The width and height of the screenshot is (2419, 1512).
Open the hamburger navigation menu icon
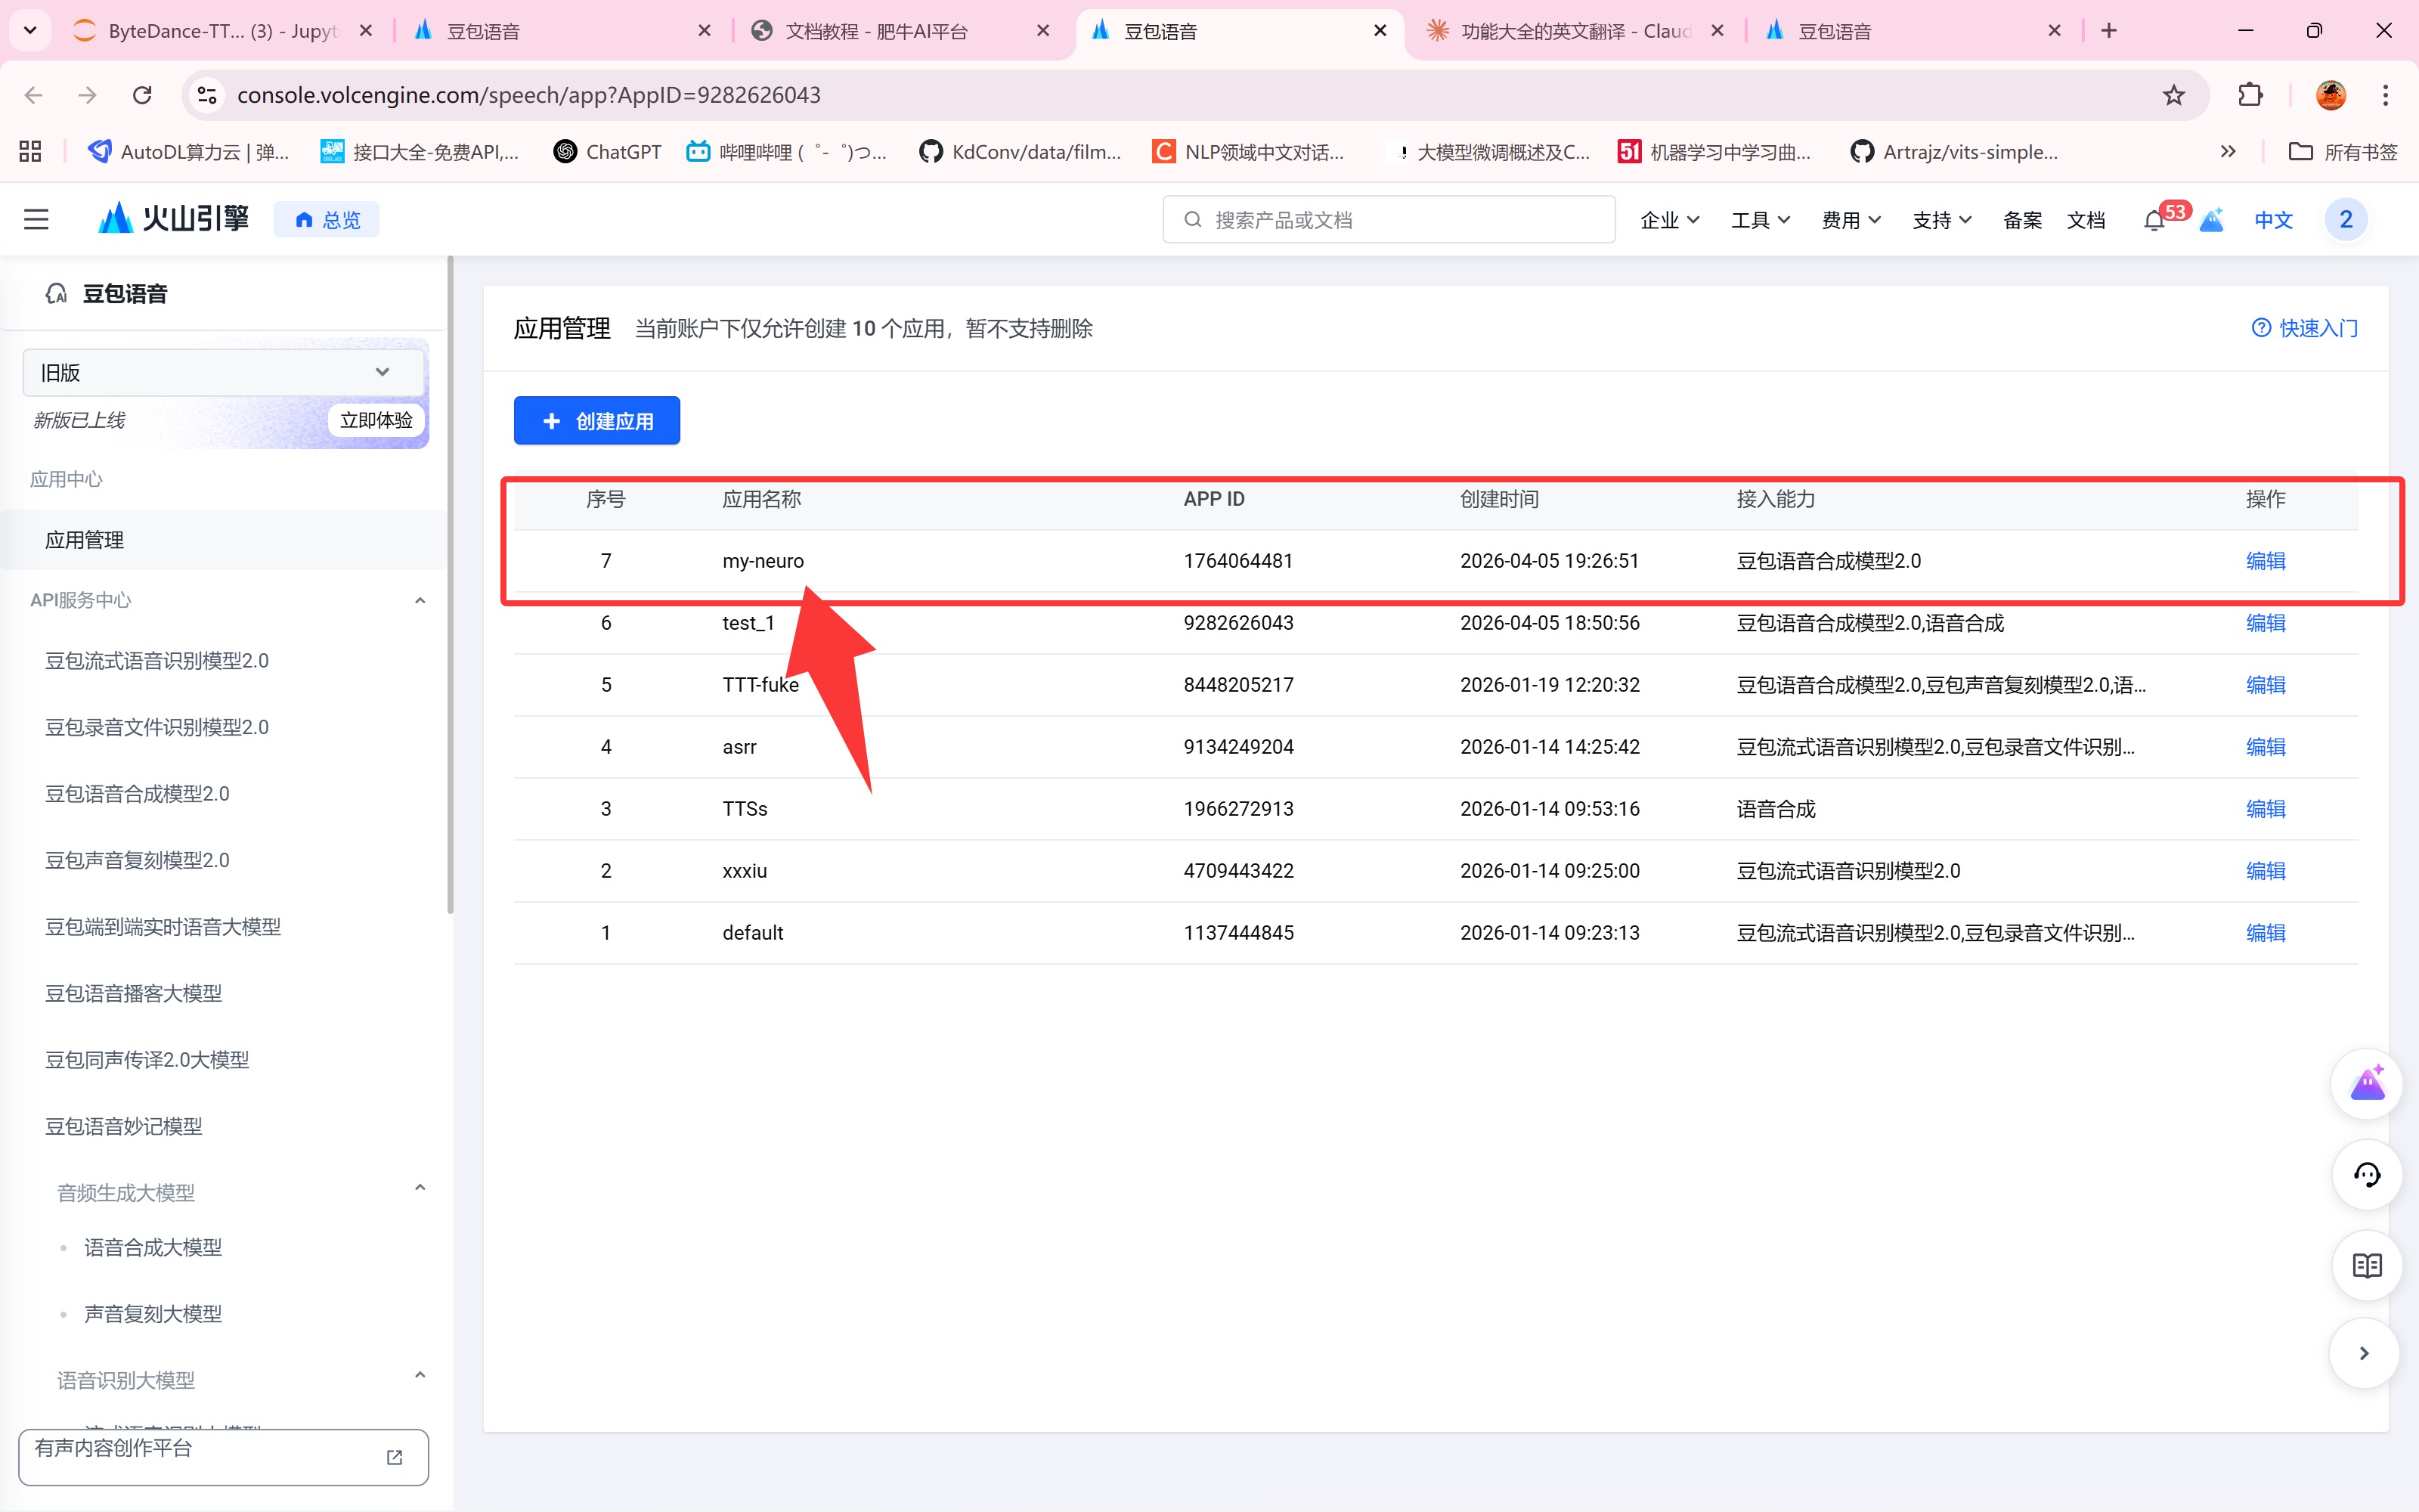(36, 219)
